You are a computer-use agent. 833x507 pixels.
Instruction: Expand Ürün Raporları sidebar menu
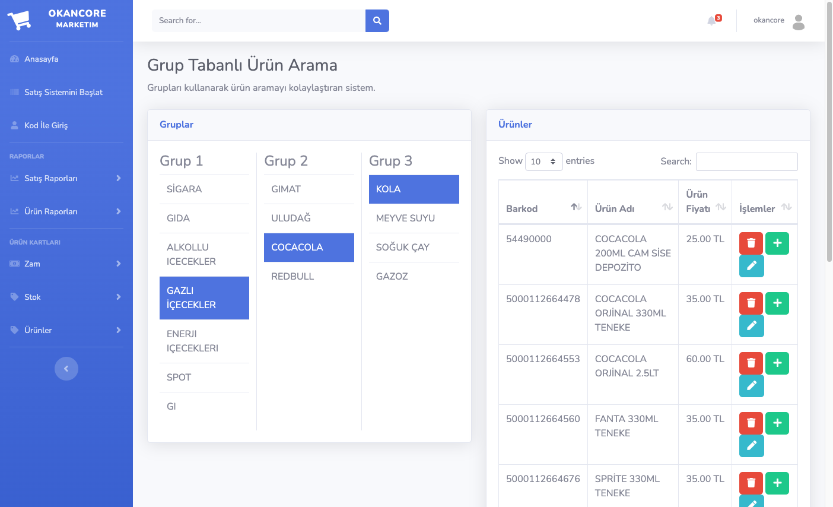pyautogui.click(x=66, y=211)
